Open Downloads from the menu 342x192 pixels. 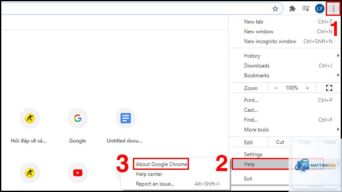[285, 66]
